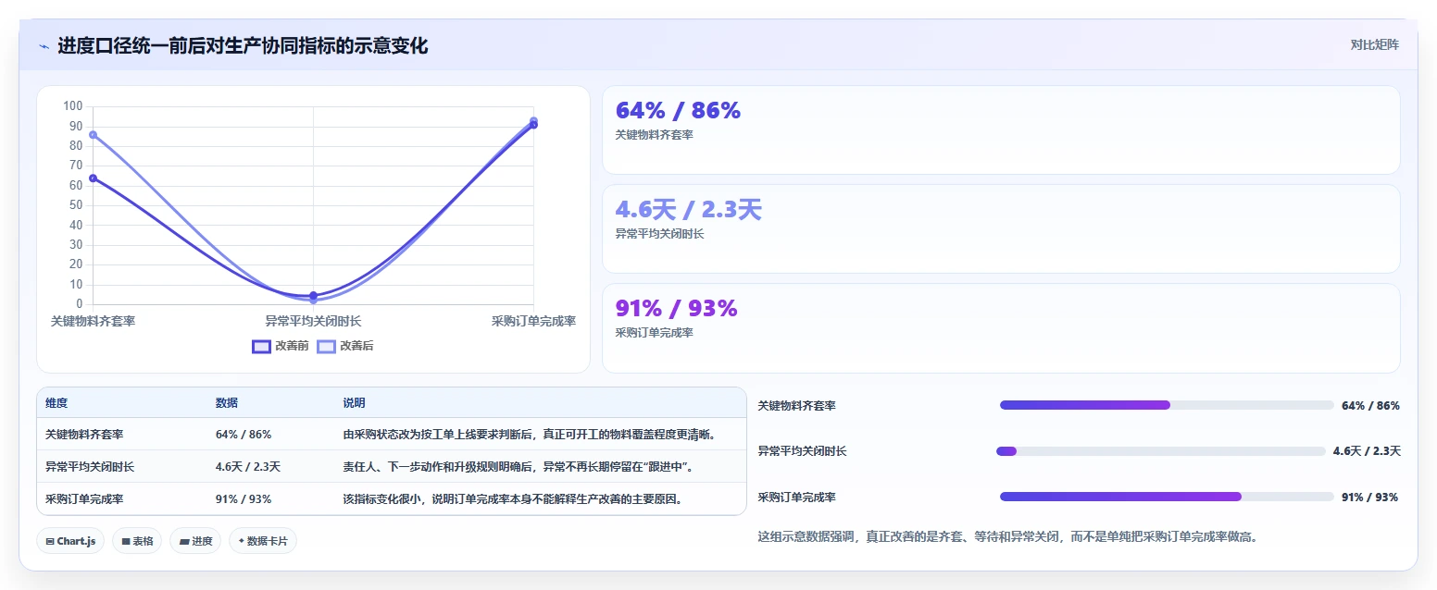Viewport: 1437px width, 590px height.
Task: Click the 4.6天 / 2.3天 data card
Action: [x=1001, y=228]
